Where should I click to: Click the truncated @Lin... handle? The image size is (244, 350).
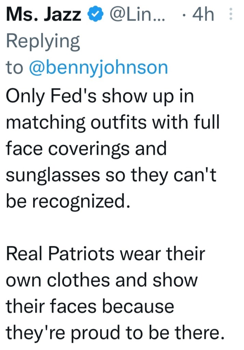point(136,15)
